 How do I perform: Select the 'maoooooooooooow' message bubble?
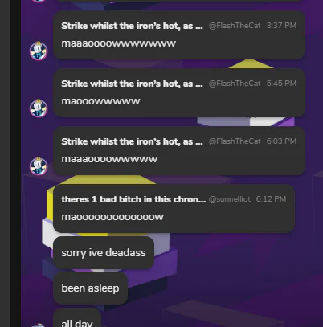[174, 208]
